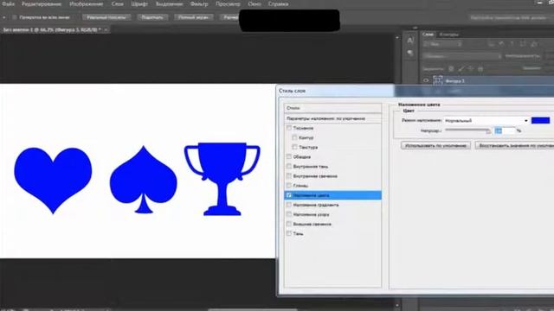Viewport: 554px width, 311px height.
Task: Enable the Внутреннее свечение checkbox
Action: [289, 175]
